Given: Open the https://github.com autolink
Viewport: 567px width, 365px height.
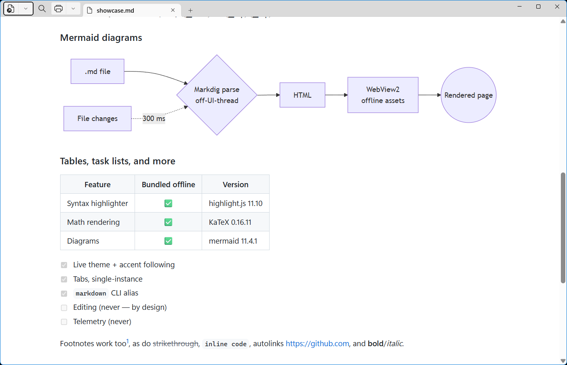Looking at the screenshot, I should 317,344.
